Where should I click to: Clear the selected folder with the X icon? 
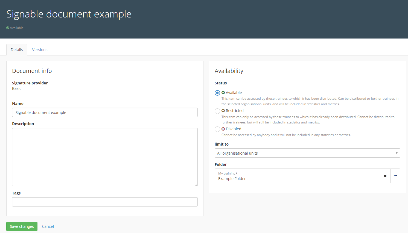click(385, 176)
